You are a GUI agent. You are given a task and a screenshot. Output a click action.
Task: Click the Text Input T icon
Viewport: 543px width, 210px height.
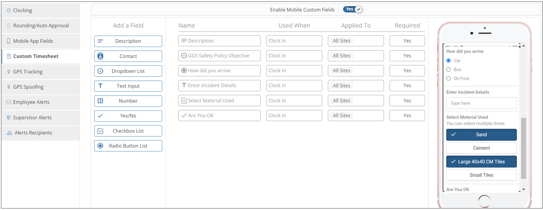pos(101,86)
